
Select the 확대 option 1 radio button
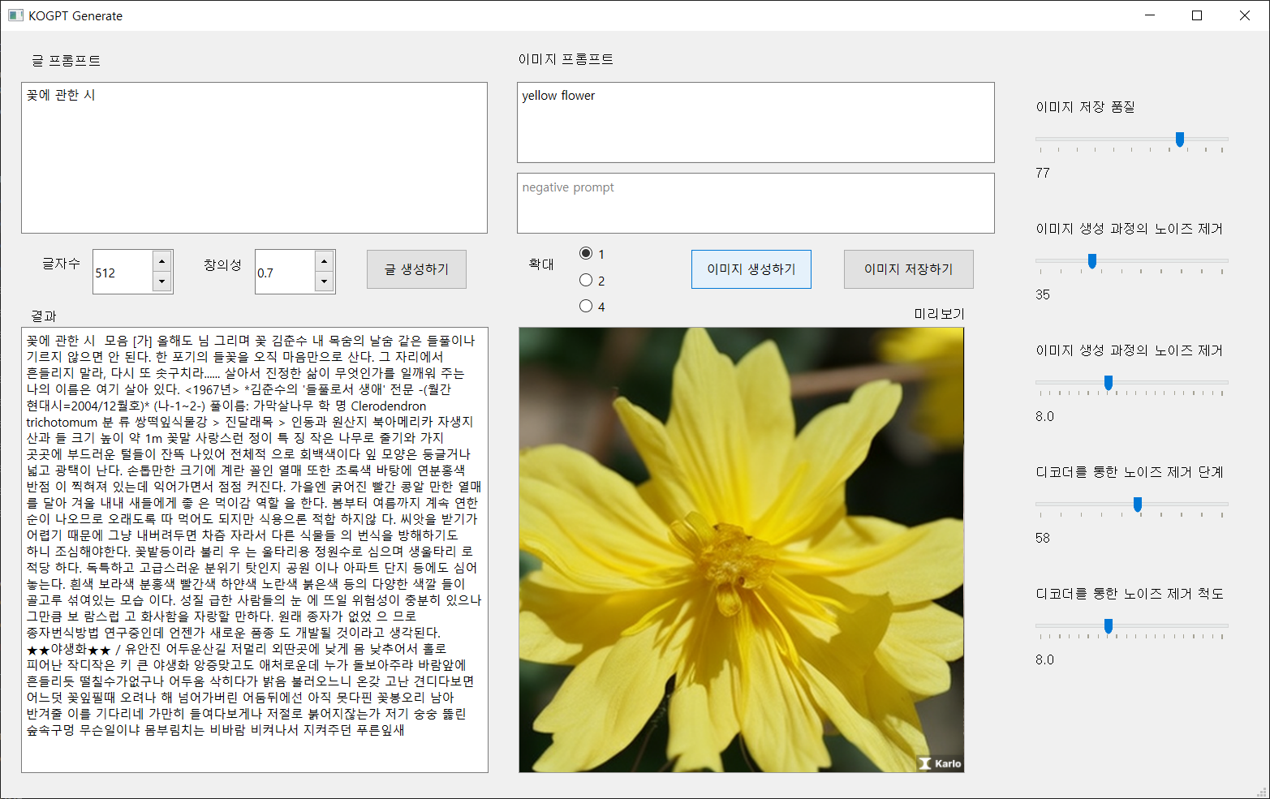(x=586, y=254)
